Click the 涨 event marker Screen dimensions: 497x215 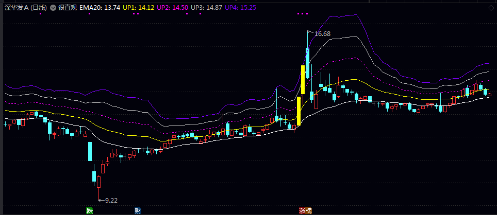[x=302, y=210]
